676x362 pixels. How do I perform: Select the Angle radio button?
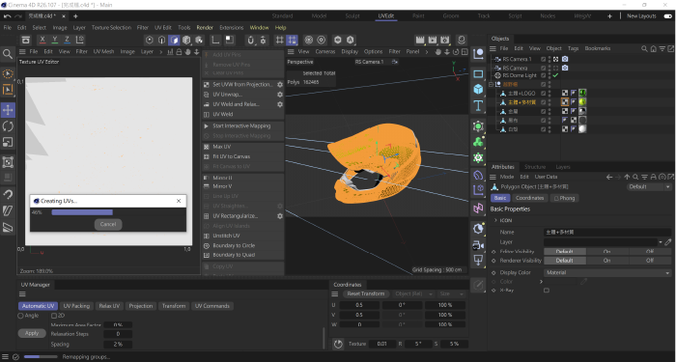[x=20, y=316]
